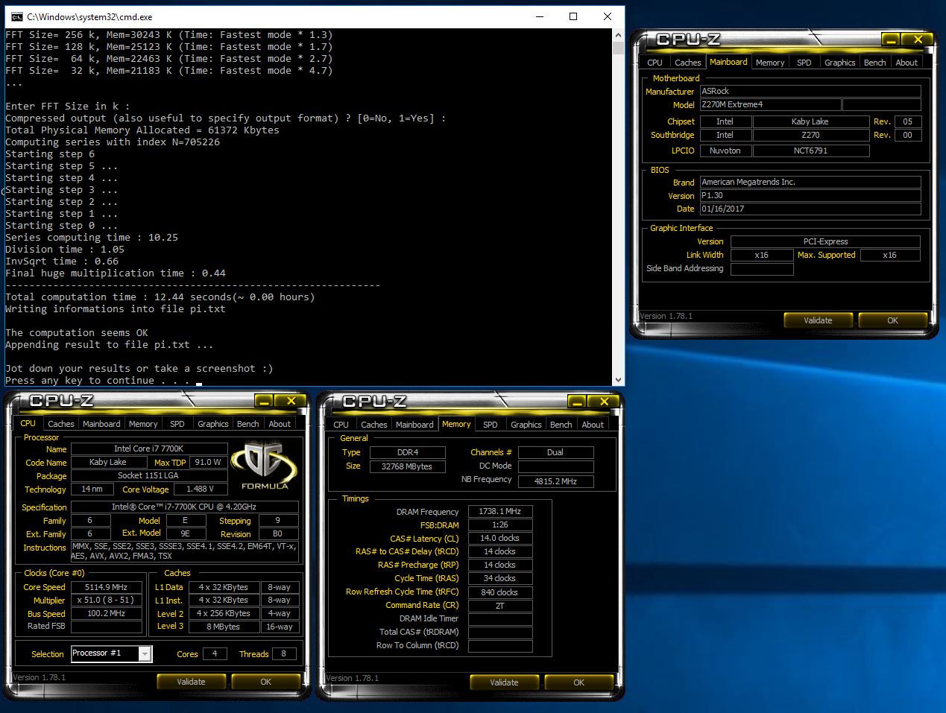Open Memory tab in CPU-tab window
The image size is (946, 713).
[x=143, y=424]
